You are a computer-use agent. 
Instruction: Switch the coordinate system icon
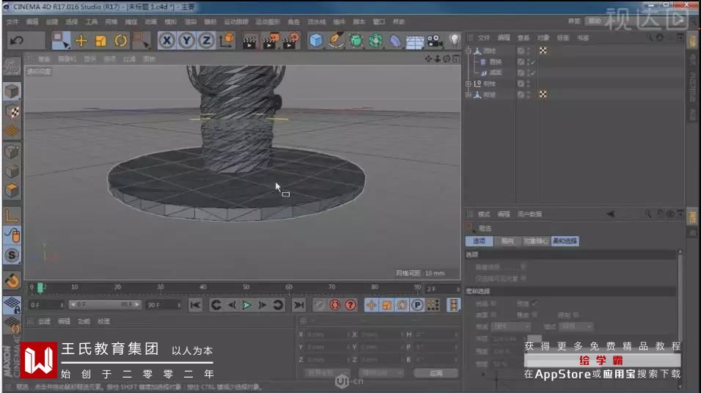click(x=227, y=40)
